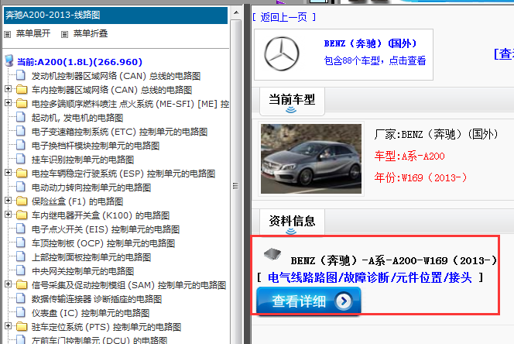This screenshot has width=514, height=344.
Task: Expand the 驻车定位系统 (PTS) folder
Action: (x=9, y=326)
